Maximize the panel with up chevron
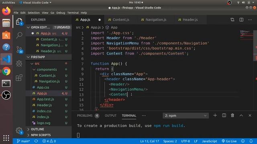This screenshot has height=144, width=257. point(241,116)
